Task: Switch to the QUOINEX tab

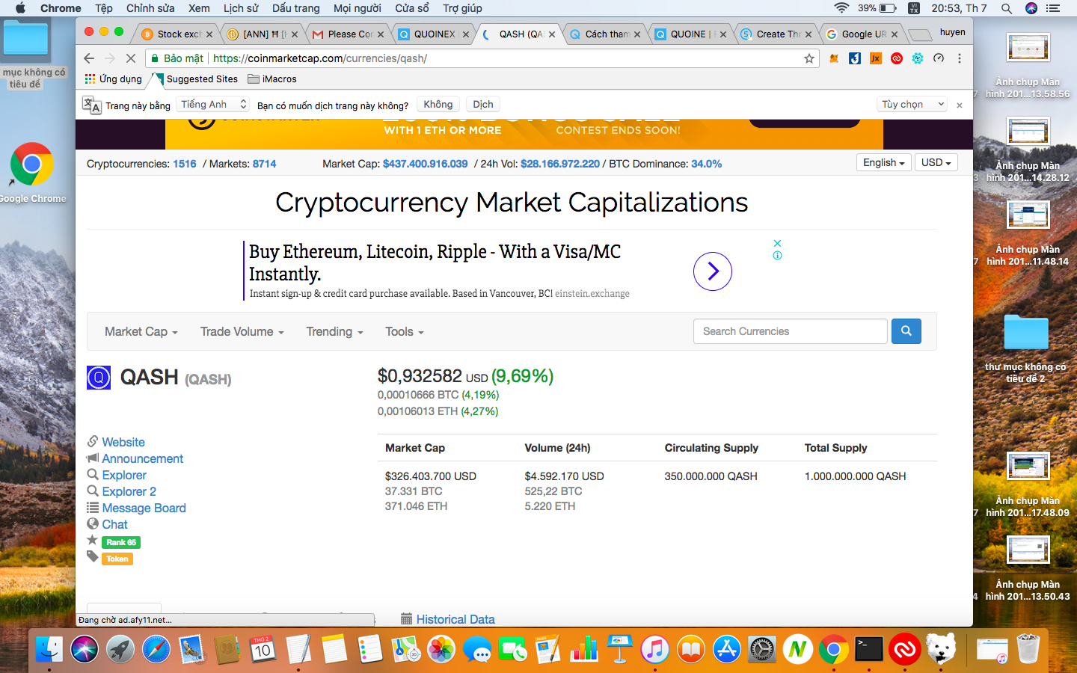Action: coord(434,34)
